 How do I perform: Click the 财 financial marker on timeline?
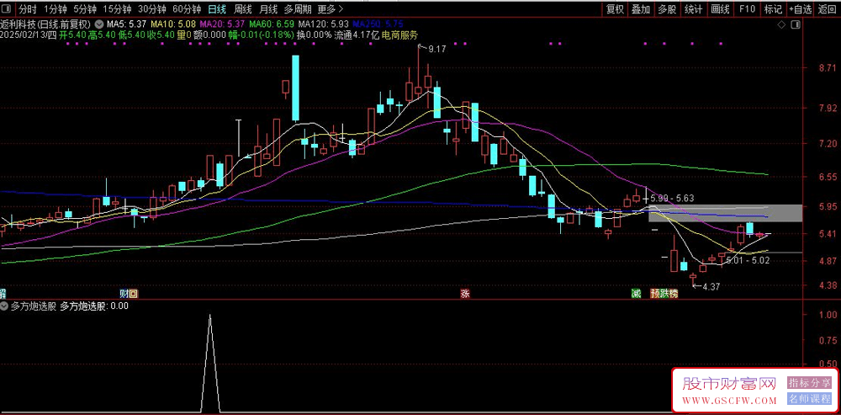(x=124, y=294)
